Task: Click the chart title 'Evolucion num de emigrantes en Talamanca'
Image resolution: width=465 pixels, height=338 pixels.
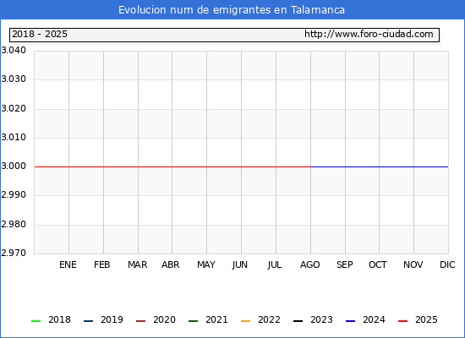Action: click(x=232, y=10)
